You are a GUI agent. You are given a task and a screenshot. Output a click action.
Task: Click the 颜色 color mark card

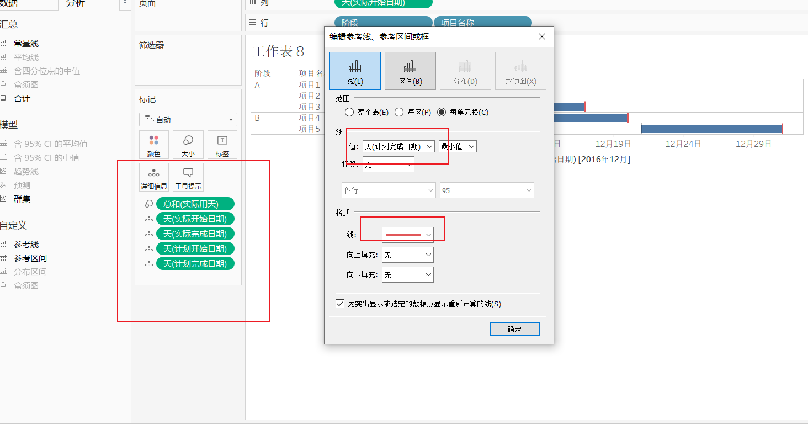[x=153, y=145]
